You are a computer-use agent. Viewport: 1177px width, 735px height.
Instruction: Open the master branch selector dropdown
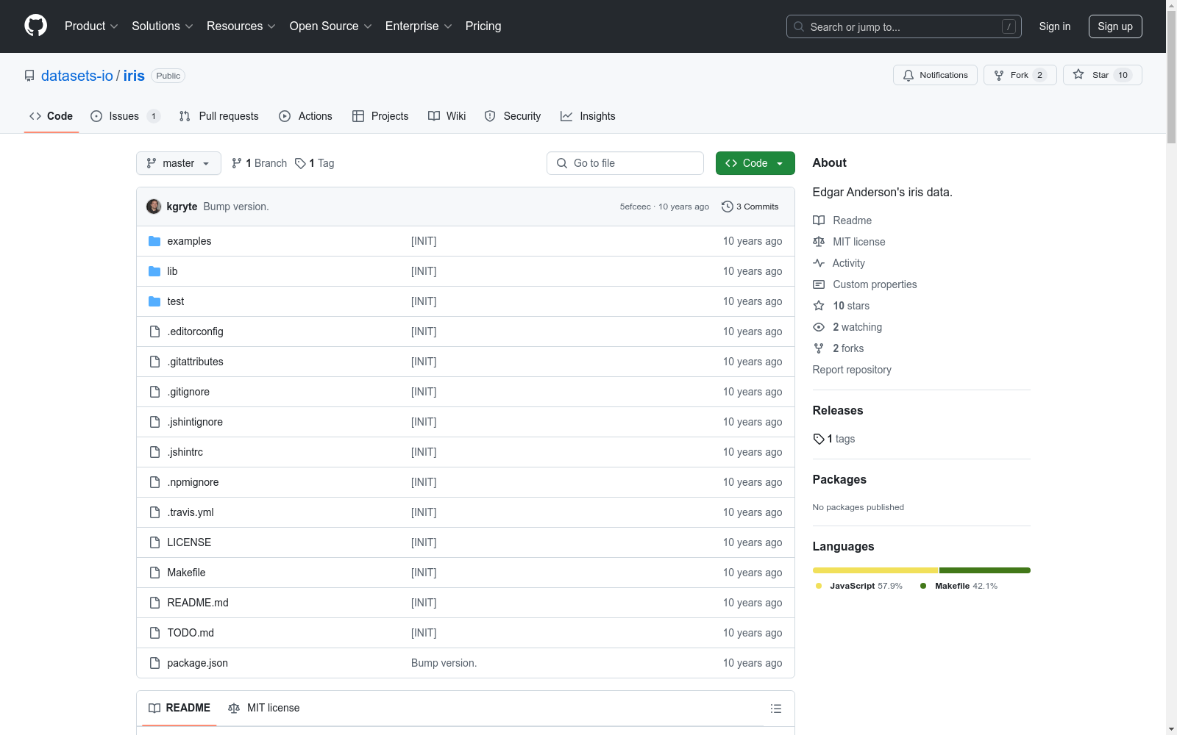point(179,163)
